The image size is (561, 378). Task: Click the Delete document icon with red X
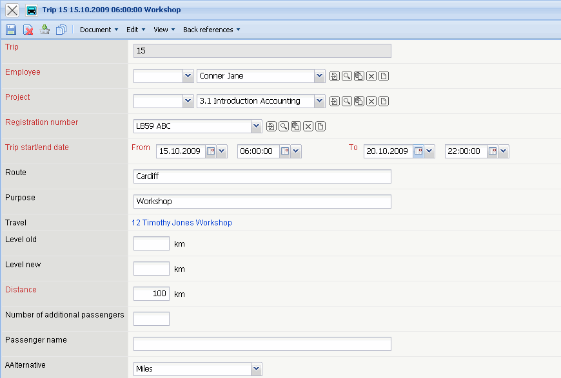pyautogui.click(x=28, y=30)
